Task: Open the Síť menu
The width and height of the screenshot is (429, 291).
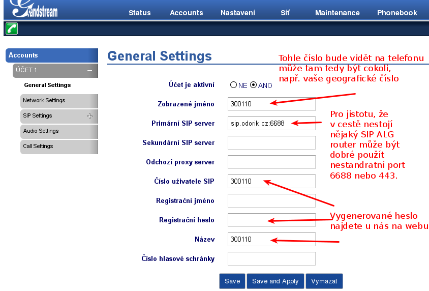Action: (285, 13)
